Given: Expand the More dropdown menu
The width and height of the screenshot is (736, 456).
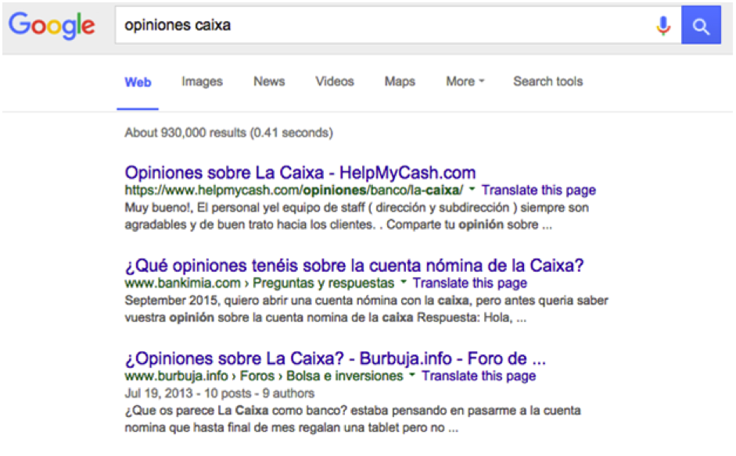Looking at the screenshot, I should (x=465, y=81).
